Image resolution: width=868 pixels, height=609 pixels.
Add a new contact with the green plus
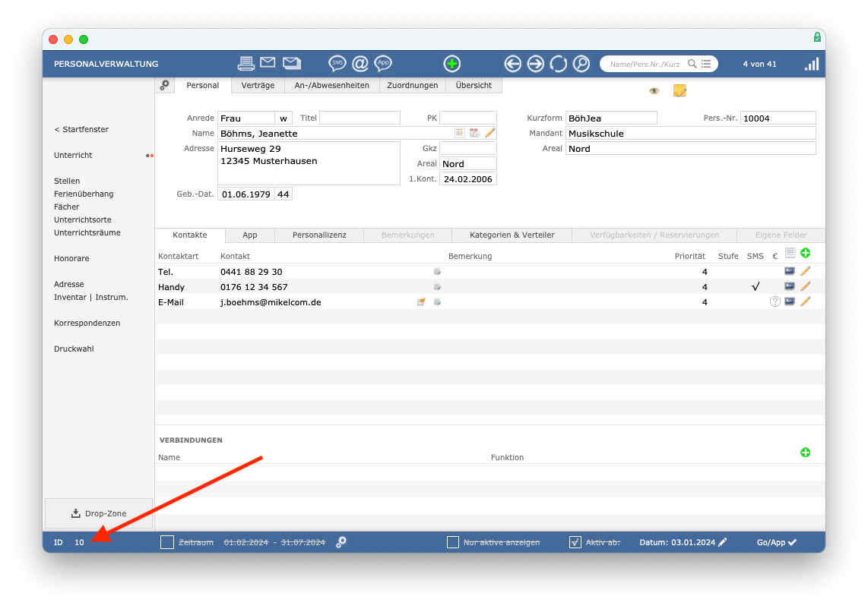point(806,253)
